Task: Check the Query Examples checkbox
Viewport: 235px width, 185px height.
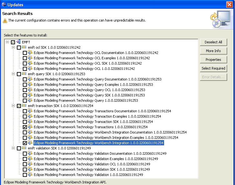Action: 25,85
